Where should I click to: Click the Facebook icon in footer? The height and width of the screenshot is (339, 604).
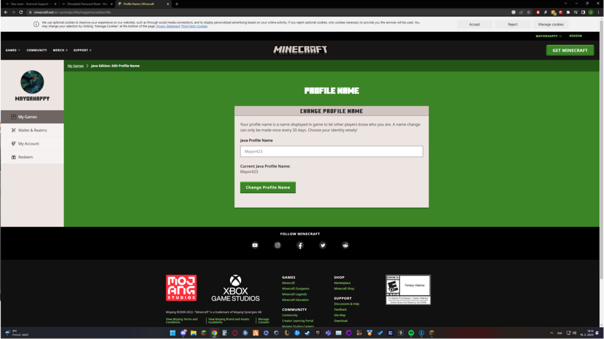click(300, 246)
